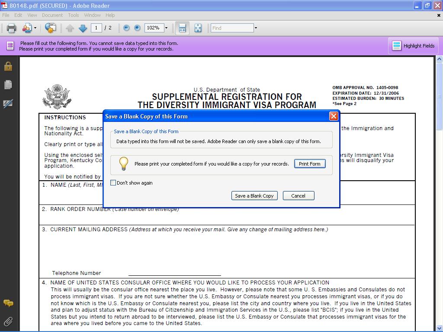Image resolution: width=443 pixels, height=332 pixels.
Task: Go to previous page with the up arrow
Action: pyautogui.click(x=70, y=28)
